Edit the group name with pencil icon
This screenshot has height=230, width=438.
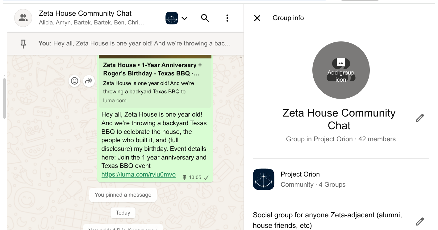pos(420,118)
